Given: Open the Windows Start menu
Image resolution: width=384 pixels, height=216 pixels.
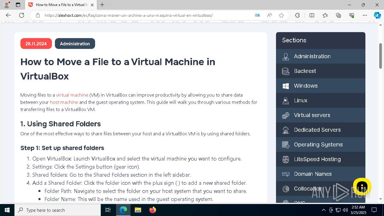Looking at the screenshot, I should coord(7,210).
